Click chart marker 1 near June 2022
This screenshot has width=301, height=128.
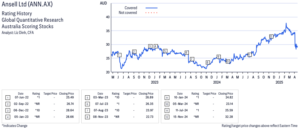tap(119, 55)
